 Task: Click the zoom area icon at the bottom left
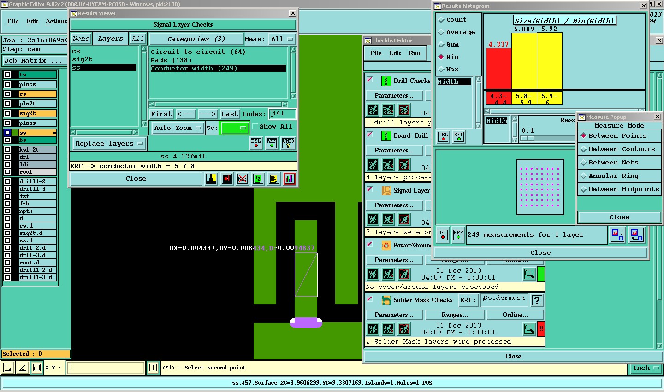(x=8, y=368)
